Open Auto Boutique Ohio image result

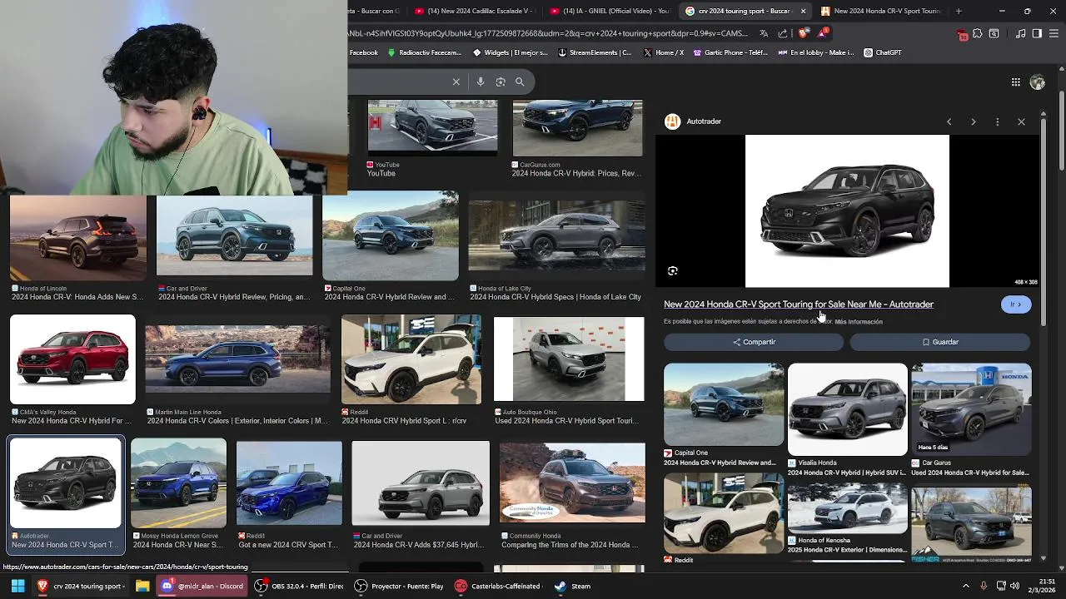click(569, 359)
